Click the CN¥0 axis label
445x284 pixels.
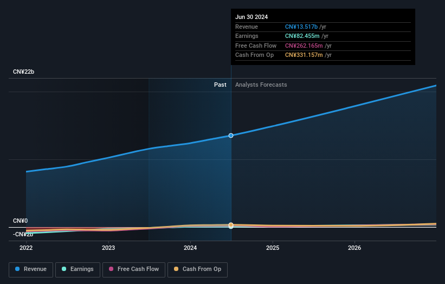(x=21, y=221)
